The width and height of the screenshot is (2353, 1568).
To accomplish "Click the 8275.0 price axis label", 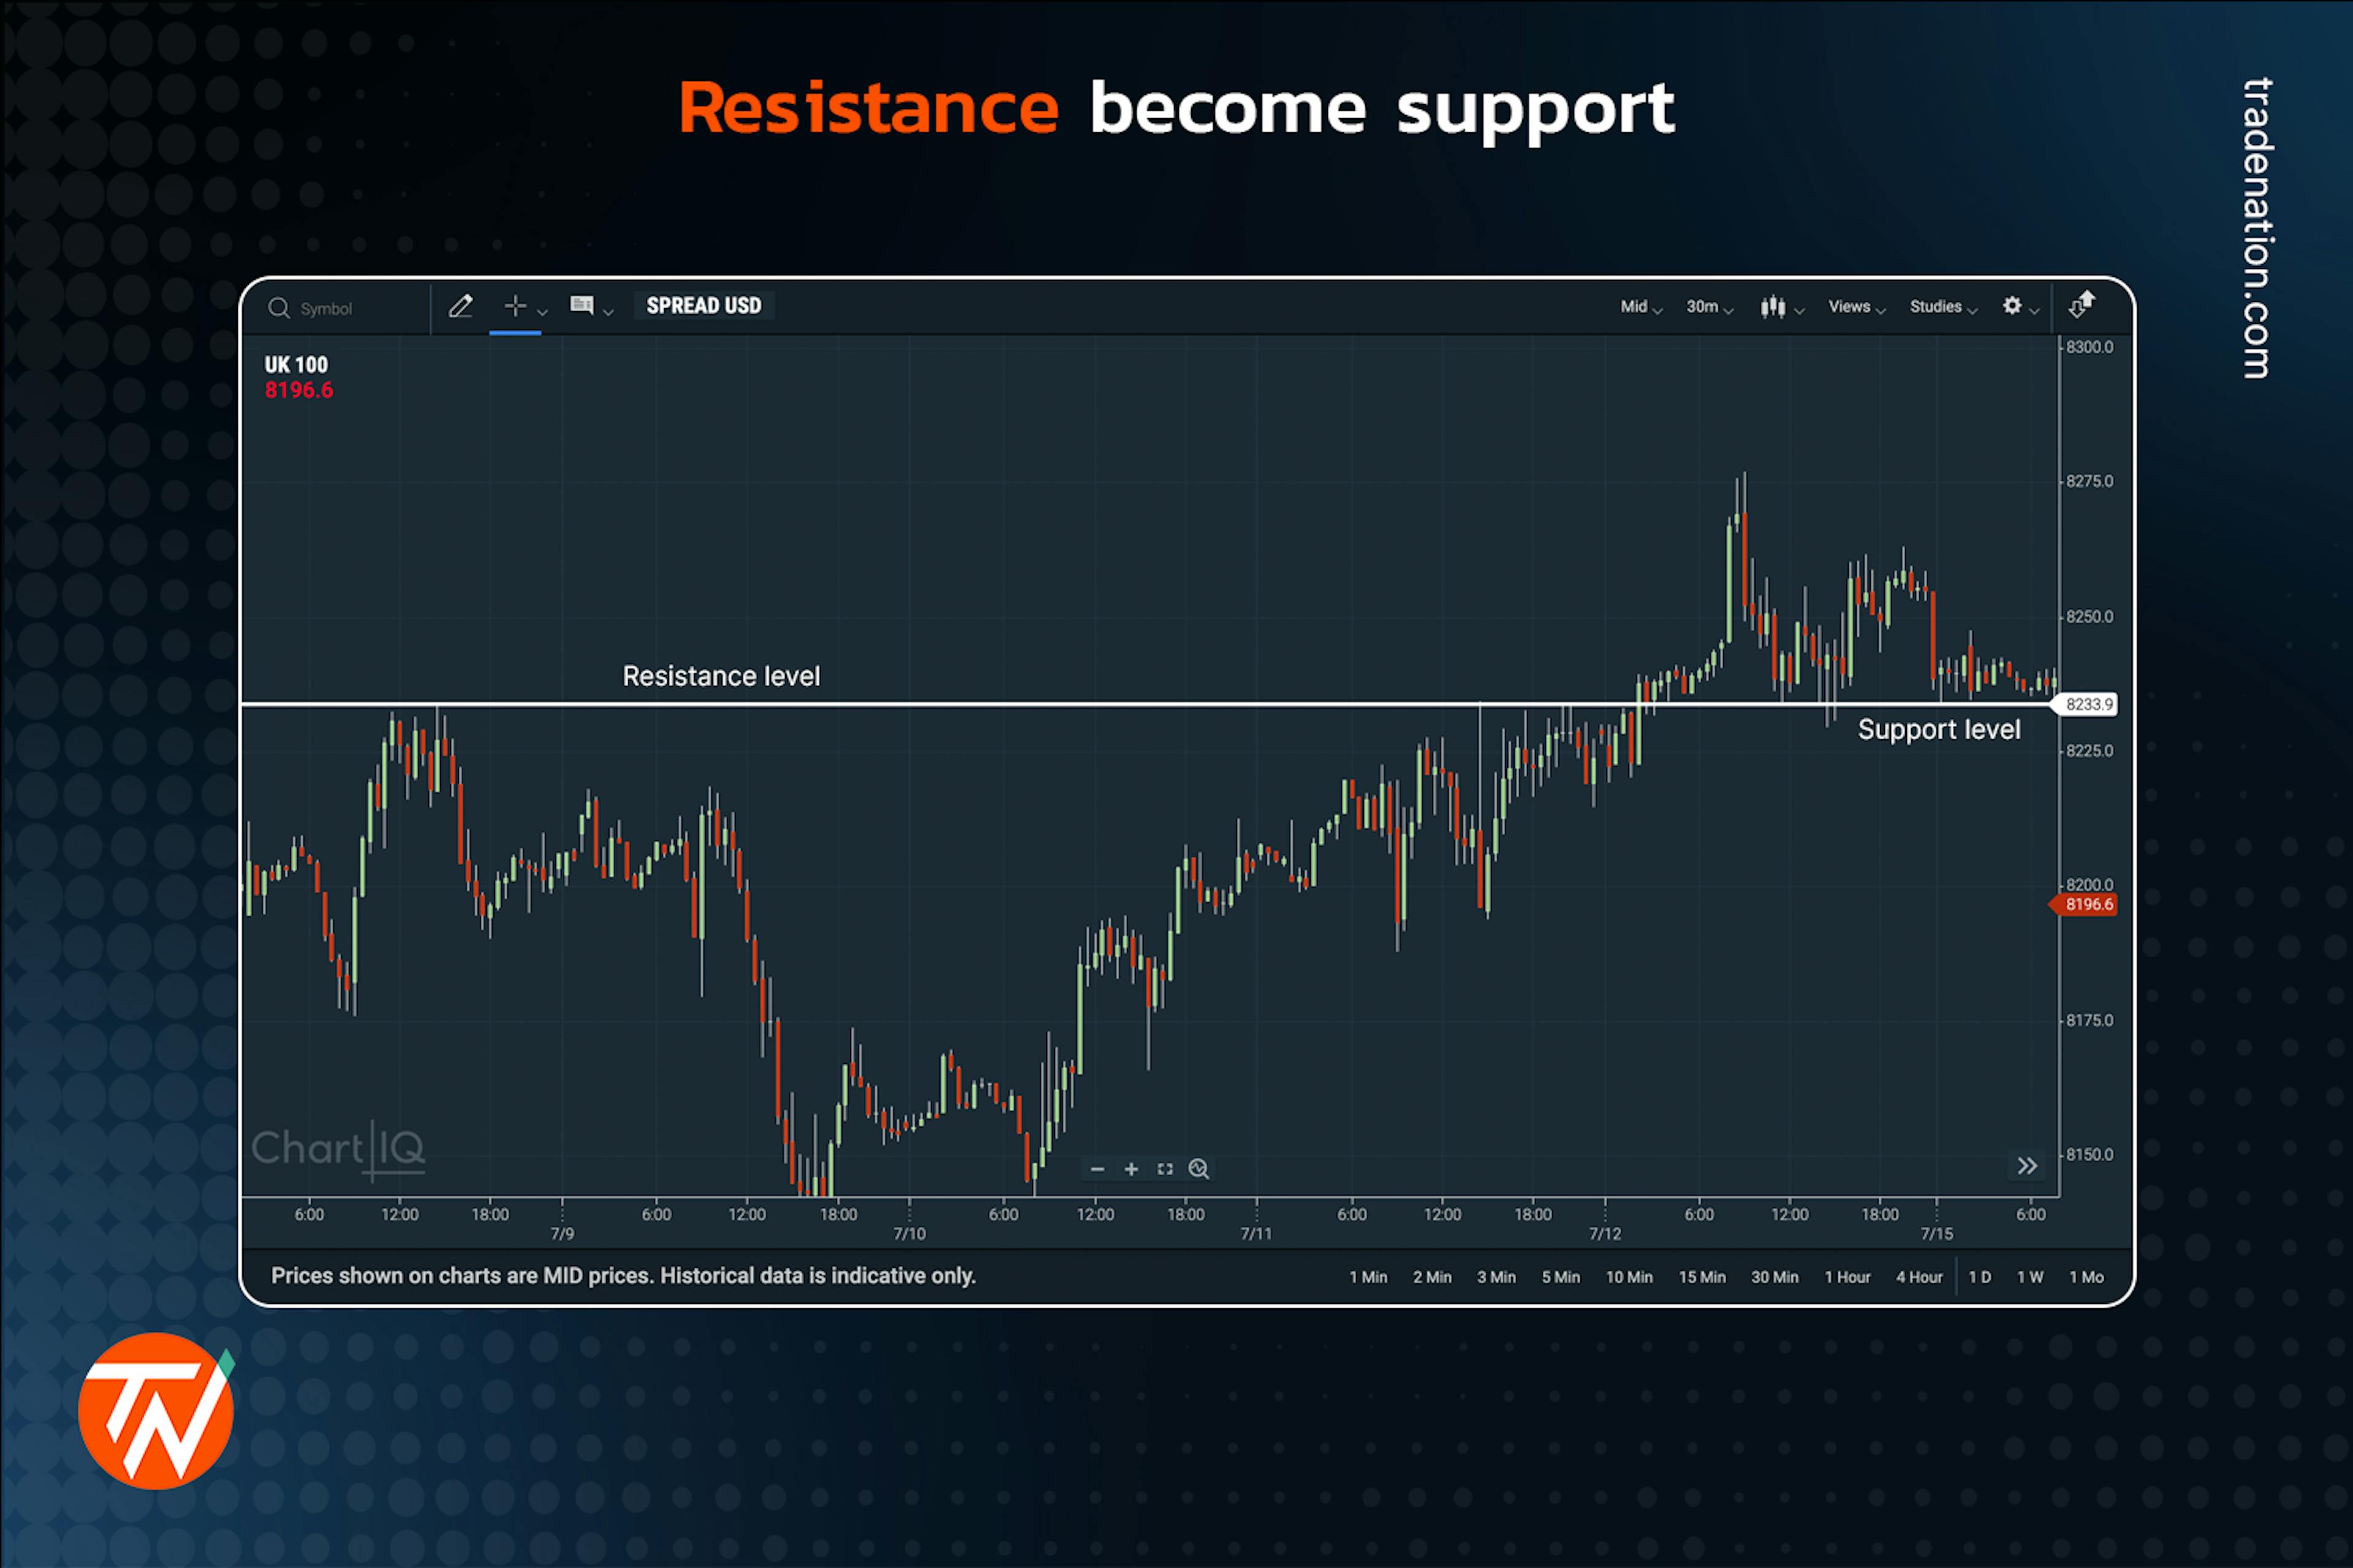I will coord(2090,481).
